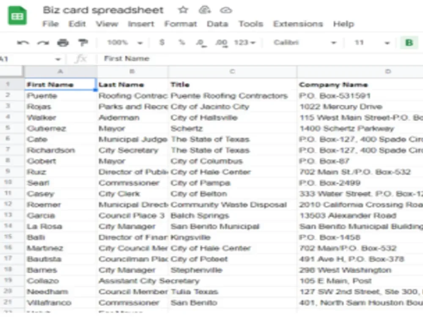Select column D header
Viewport: 423px width, 317px height.
pos(388,71)
